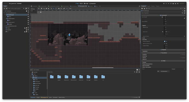Reset Scroll Scale with revert arrow

(x=162, y=17)
